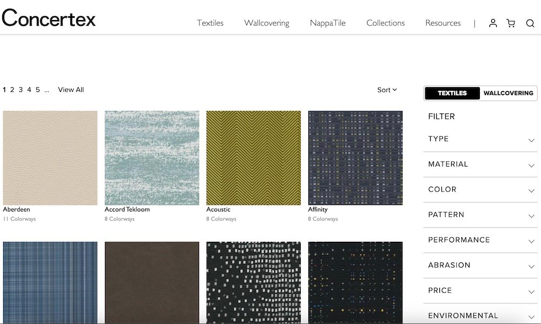Image resolution: width=541 pixels, height=324 pixels.
Task: Select the beige Aberdeen swatch image
Action: click(x=50, y=158)
